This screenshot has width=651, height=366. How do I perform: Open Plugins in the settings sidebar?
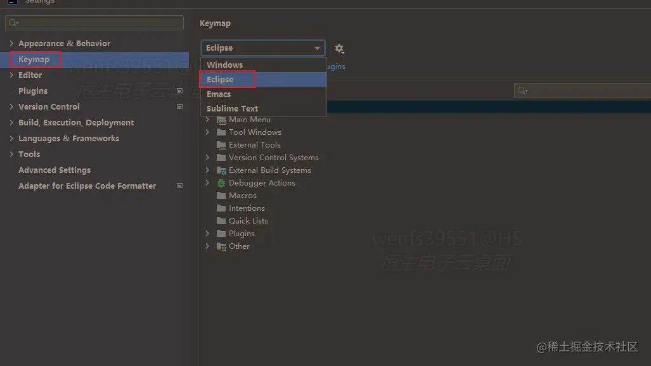(x=33, y=91)
